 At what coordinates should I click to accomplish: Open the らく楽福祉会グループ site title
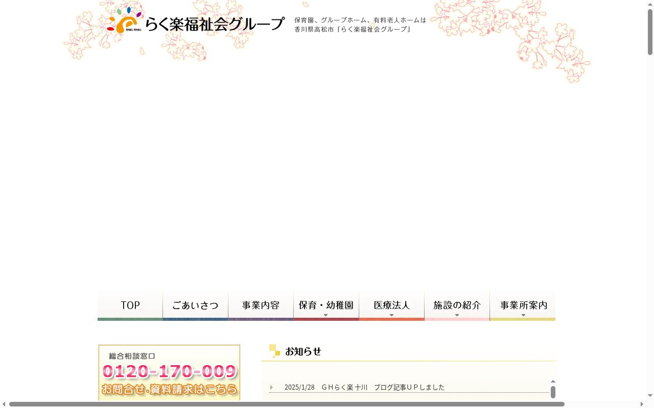pyautogui.click(x=215, y=24)
